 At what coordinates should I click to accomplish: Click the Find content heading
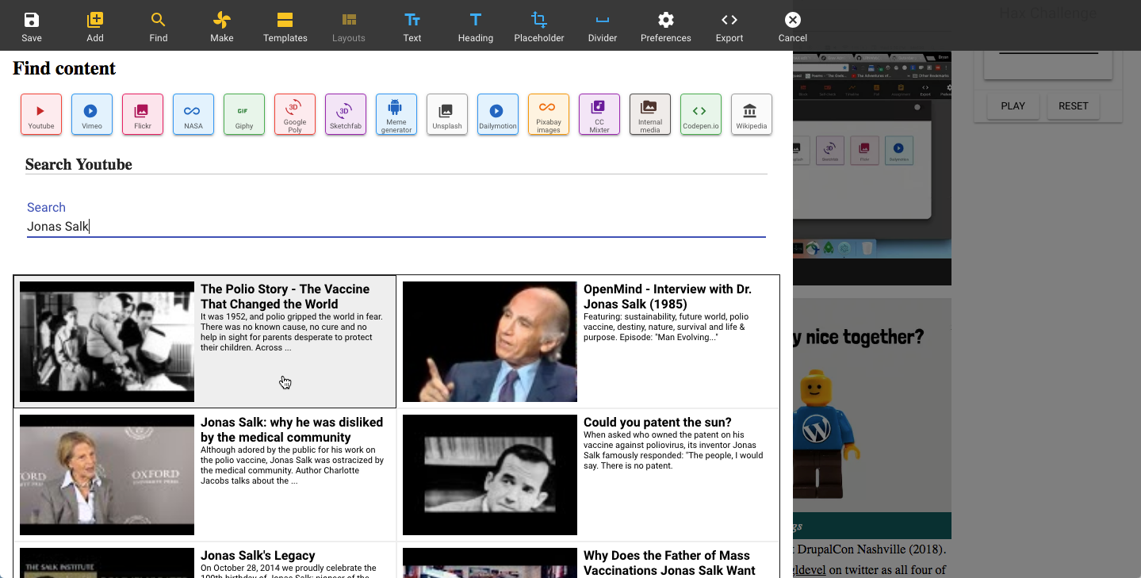tap(64, 69)
